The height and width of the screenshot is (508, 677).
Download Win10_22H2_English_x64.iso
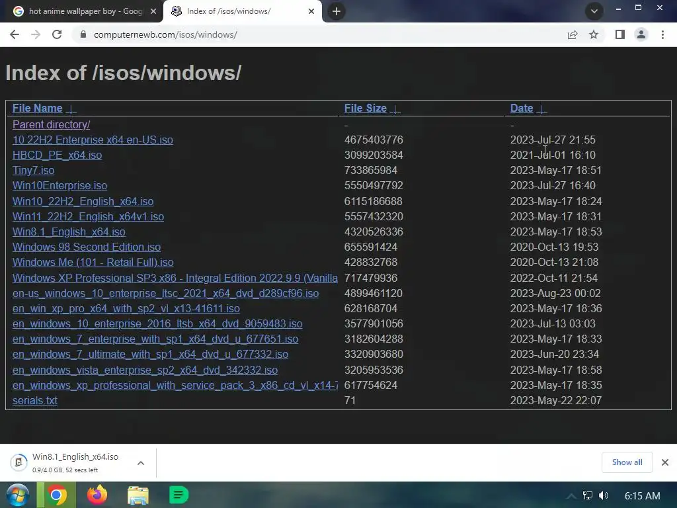[x=83, y=201]
